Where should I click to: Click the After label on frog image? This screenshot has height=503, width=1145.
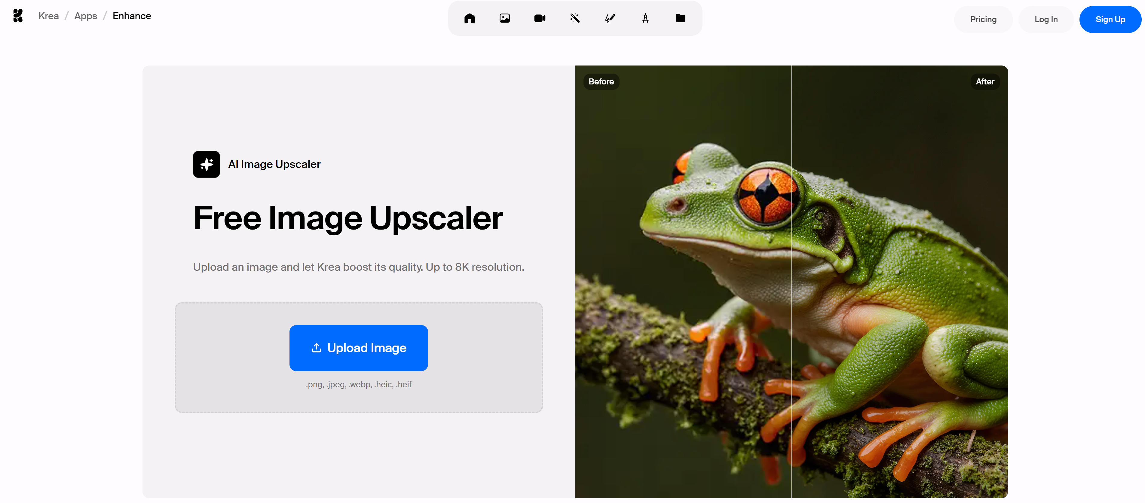click(984, 82)
